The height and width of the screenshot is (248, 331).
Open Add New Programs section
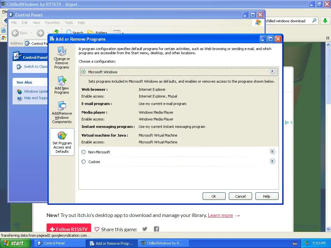[62, 85]
